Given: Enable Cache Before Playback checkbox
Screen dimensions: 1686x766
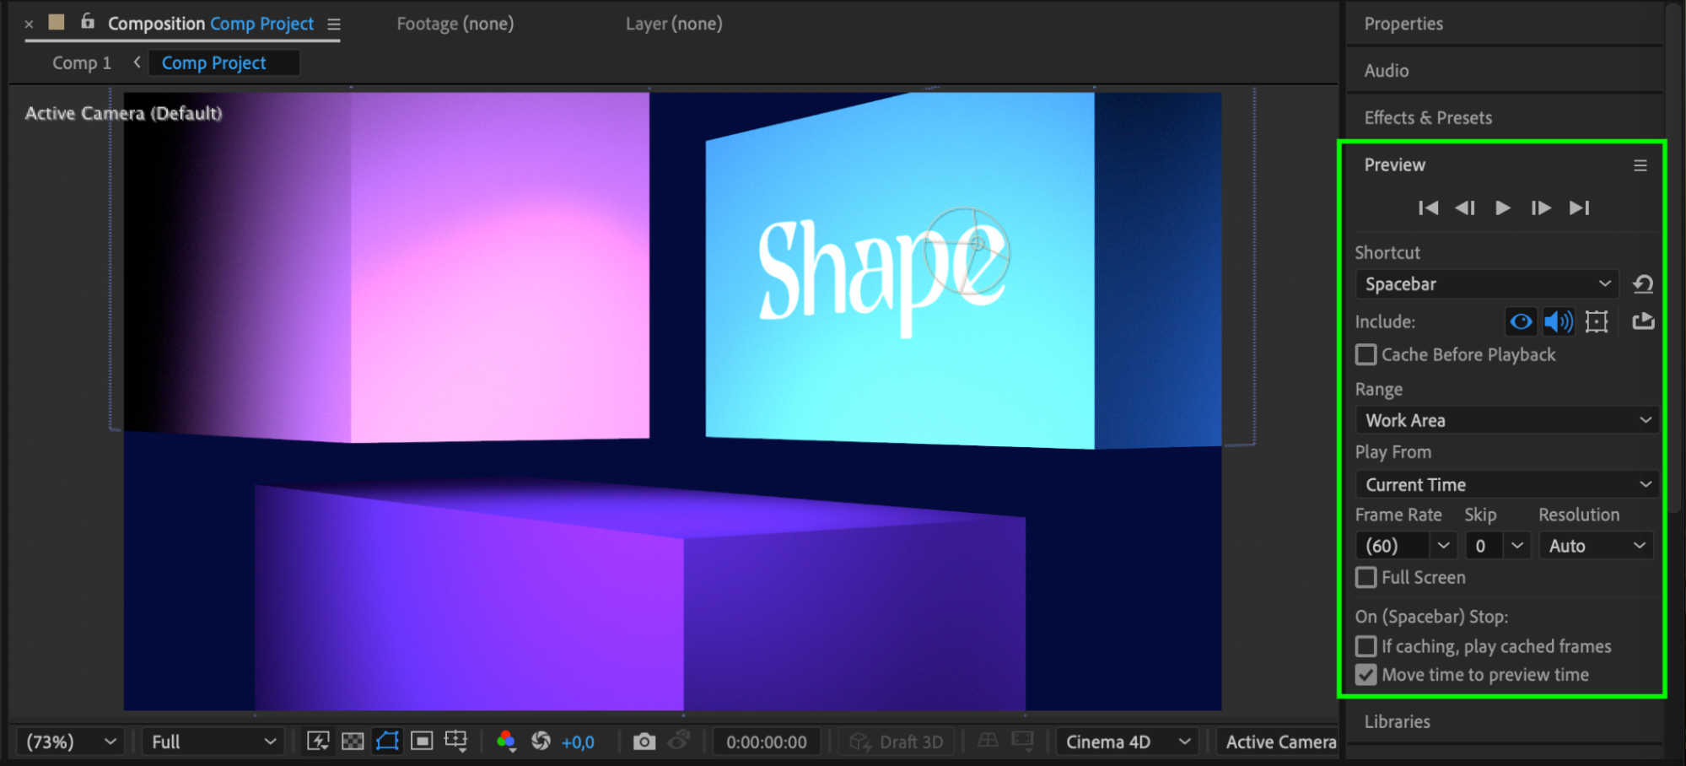Looking at the screenshot, I should (1365, 355).
